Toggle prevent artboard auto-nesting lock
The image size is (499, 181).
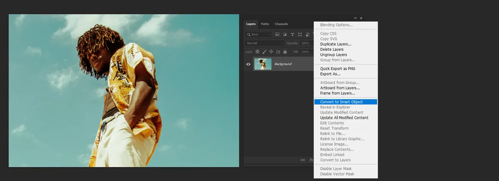[x=278, y=52]
